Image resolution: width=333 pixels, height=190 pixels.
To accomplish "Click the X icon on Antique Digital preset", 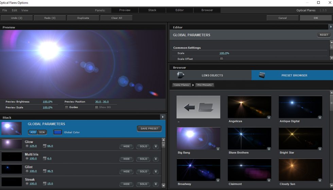I will [320, 117].
